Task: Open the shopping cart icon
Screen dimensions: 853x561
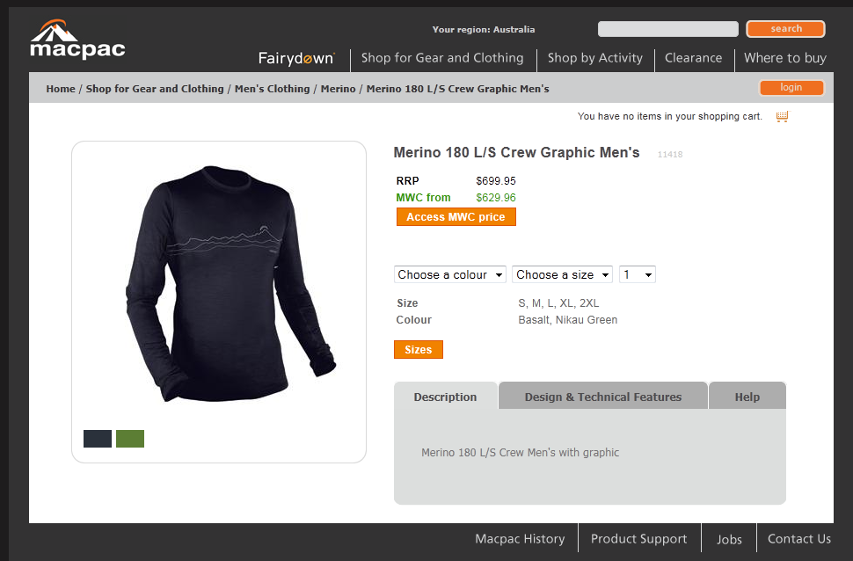Action: click(x=783, y=116)
